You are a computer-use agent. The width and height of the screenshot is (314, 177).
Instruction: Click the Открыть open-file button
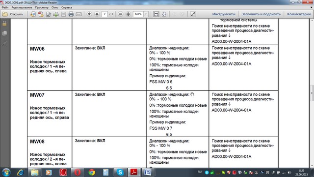click(x=13, y=14)
